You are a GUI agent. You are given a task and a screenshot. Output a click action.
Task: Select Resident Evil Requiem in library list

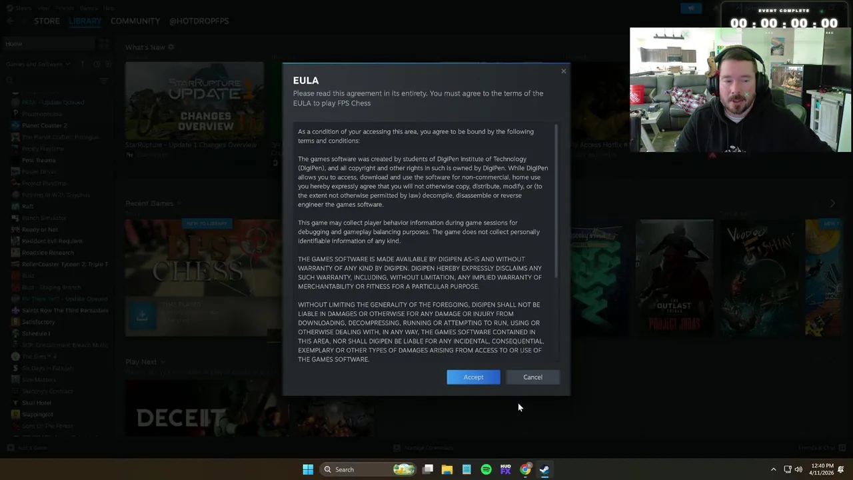51,241
